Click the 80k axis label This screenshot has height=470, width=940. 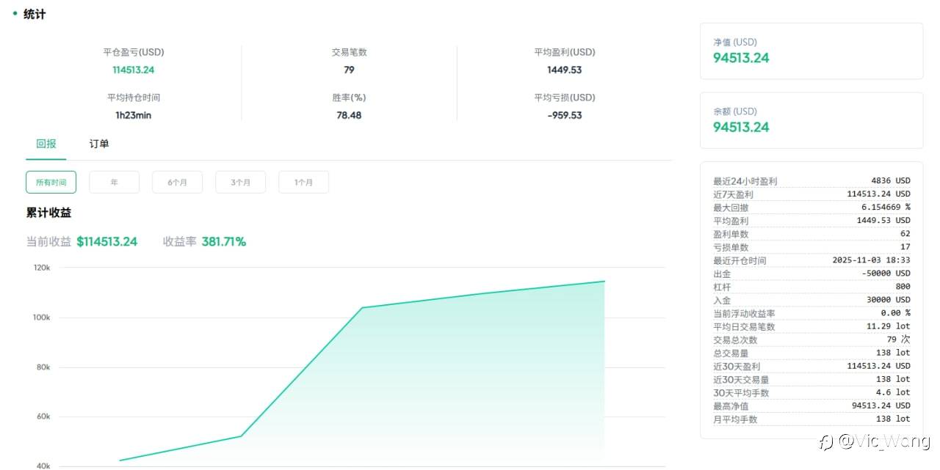[43, 367]
